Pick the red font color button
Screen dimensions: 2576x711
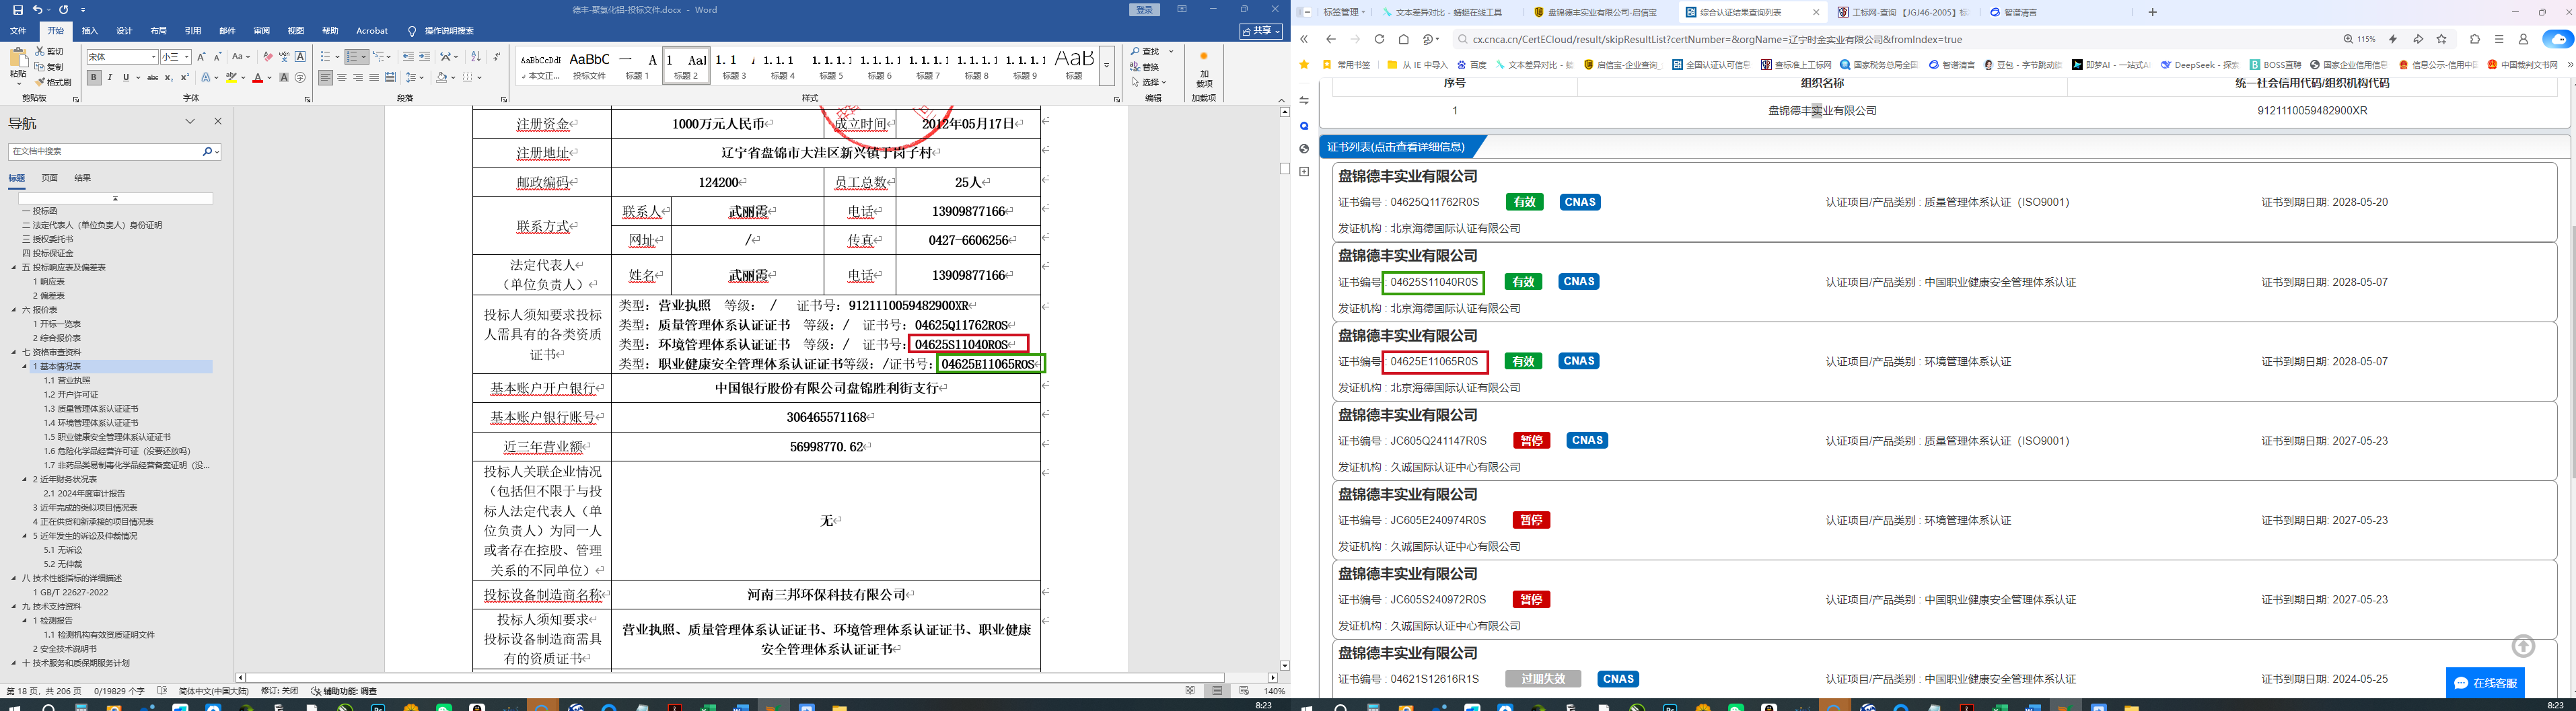coord(257,78)
